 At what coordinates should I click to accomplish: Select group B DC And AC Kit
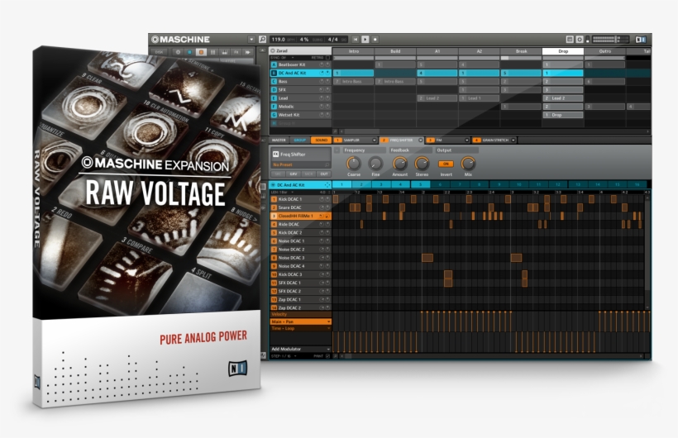click(300, 73)
